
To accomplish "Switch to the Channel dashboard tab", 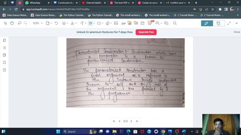I will click(x=94, y=3).
